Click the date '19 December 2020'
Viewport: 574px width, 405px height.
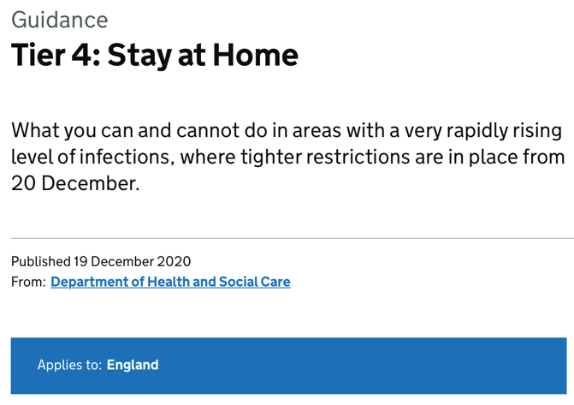click(x=133, y=261)
